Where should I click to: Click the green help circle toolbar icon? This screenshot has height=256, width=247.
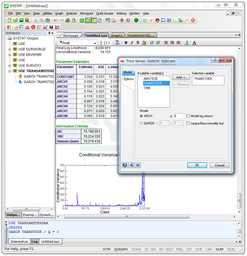click(136, 20)
